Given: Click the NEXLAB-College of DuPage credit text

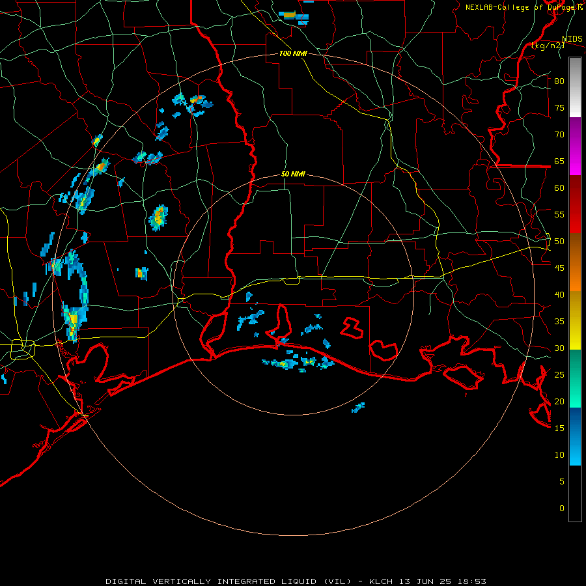Looking at the screenshot, I should 523,7.
